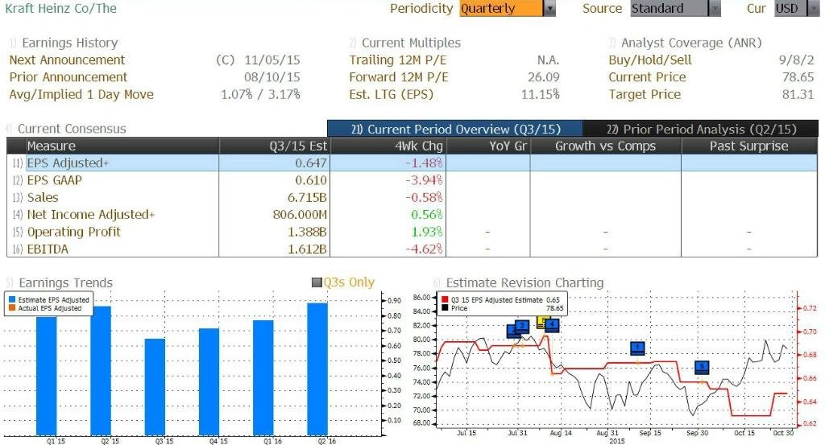Select the EBITDA measure row
This screenshot has height=445, width=825.
coord(412,249)
